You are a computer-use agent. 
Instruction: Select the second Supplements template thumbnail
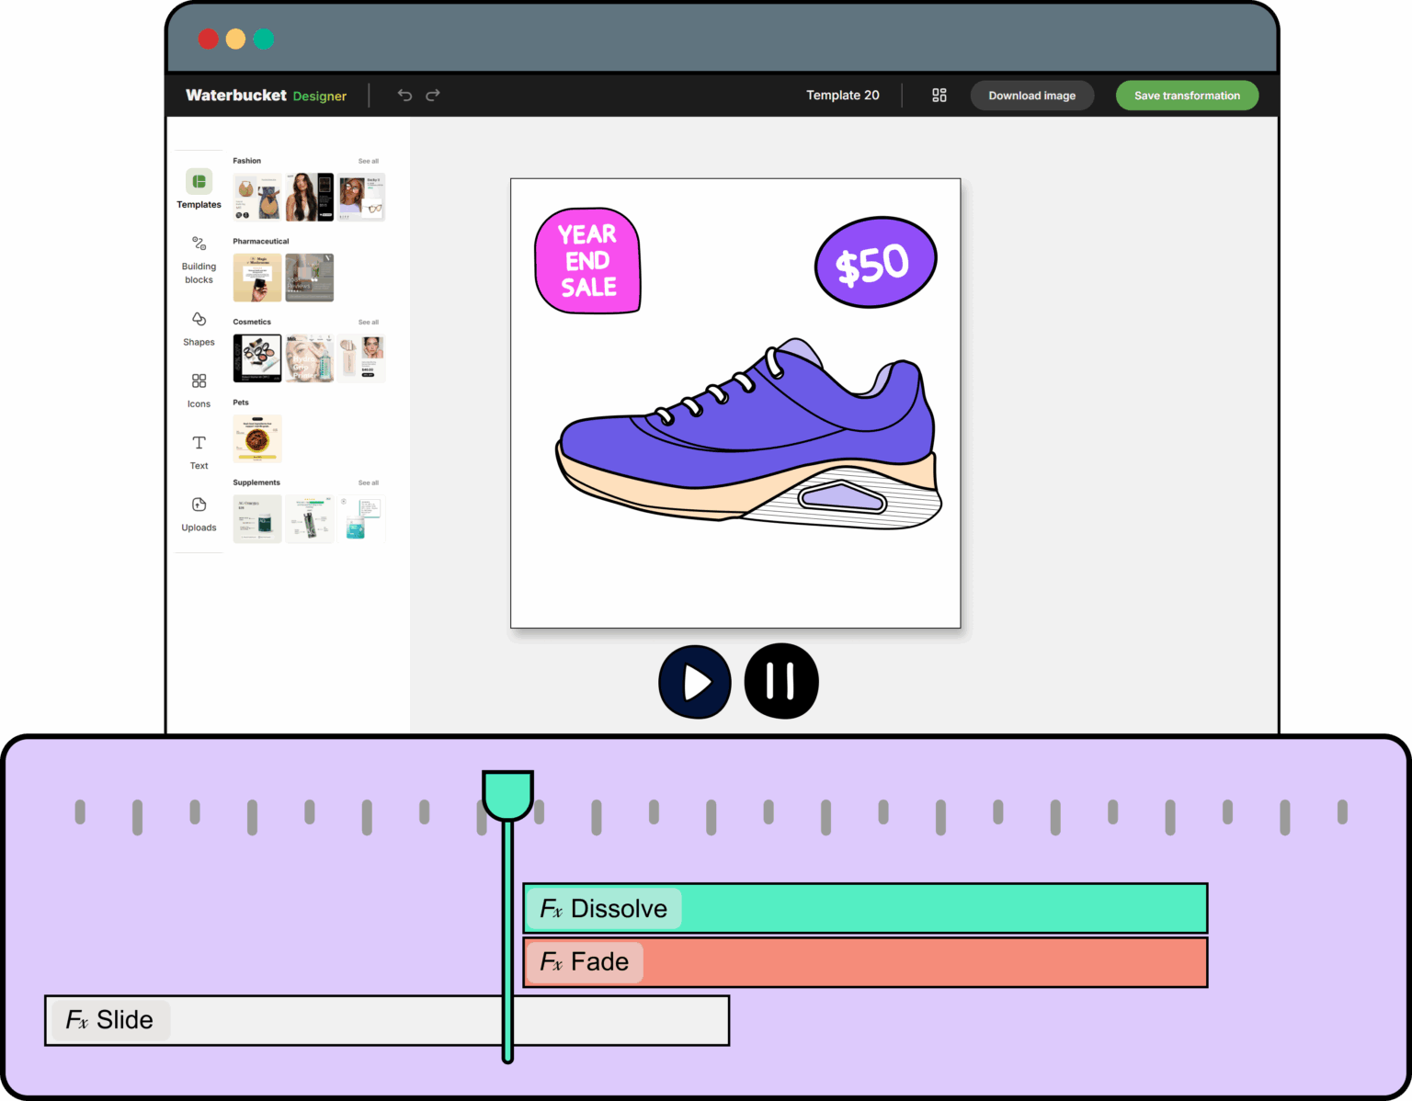[310, 519]
